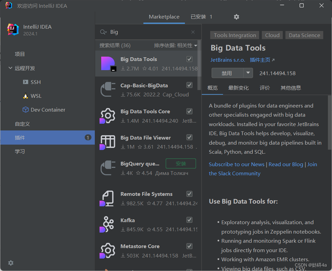Uncheck the Big Data File Viewer checkbox

click(190, 138)
